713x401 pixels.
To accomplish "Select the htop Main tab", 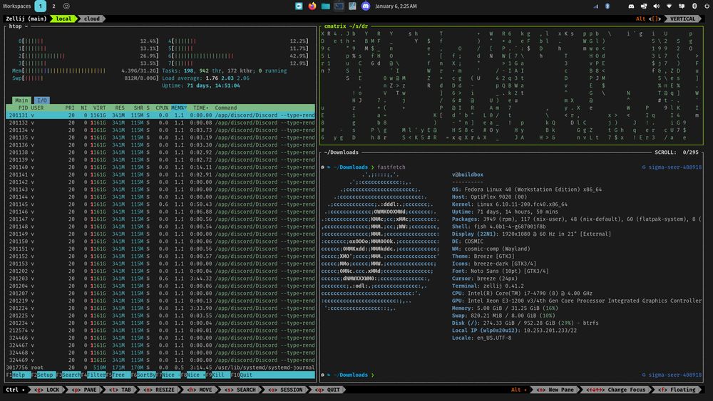I will click(x=21, y=100).
